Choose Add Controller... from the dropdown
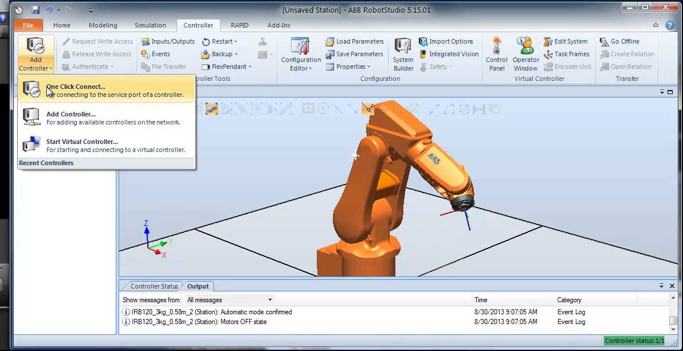 pyautogui.click(x=107, y=118)
